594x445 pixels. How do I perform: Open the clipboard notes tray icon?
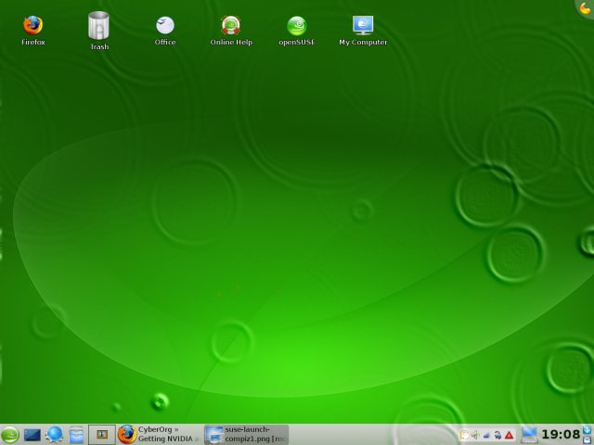(x=464, y=435)
